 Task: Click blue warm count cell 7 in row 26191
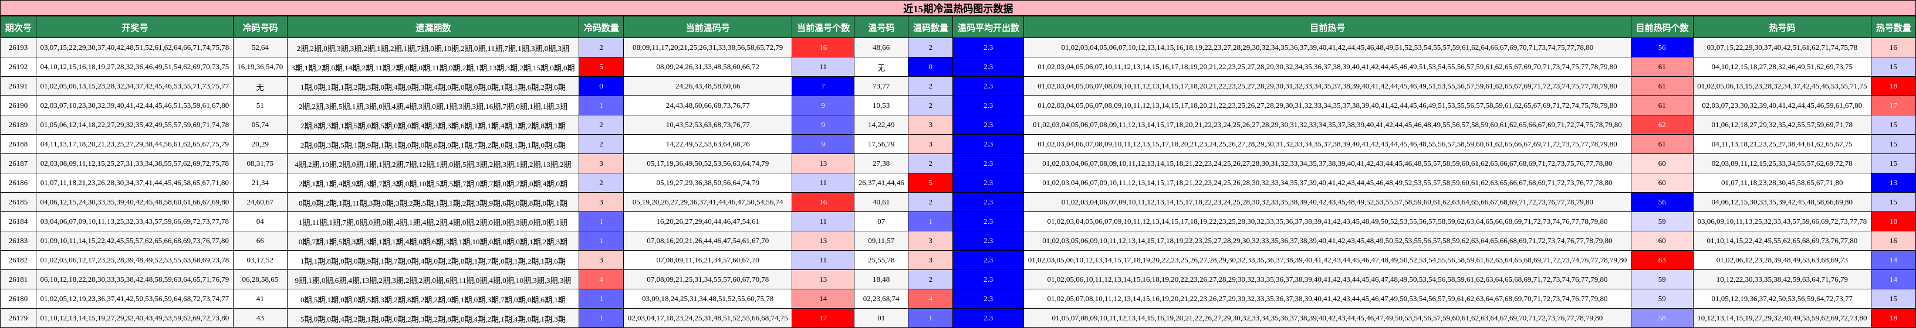823,86
